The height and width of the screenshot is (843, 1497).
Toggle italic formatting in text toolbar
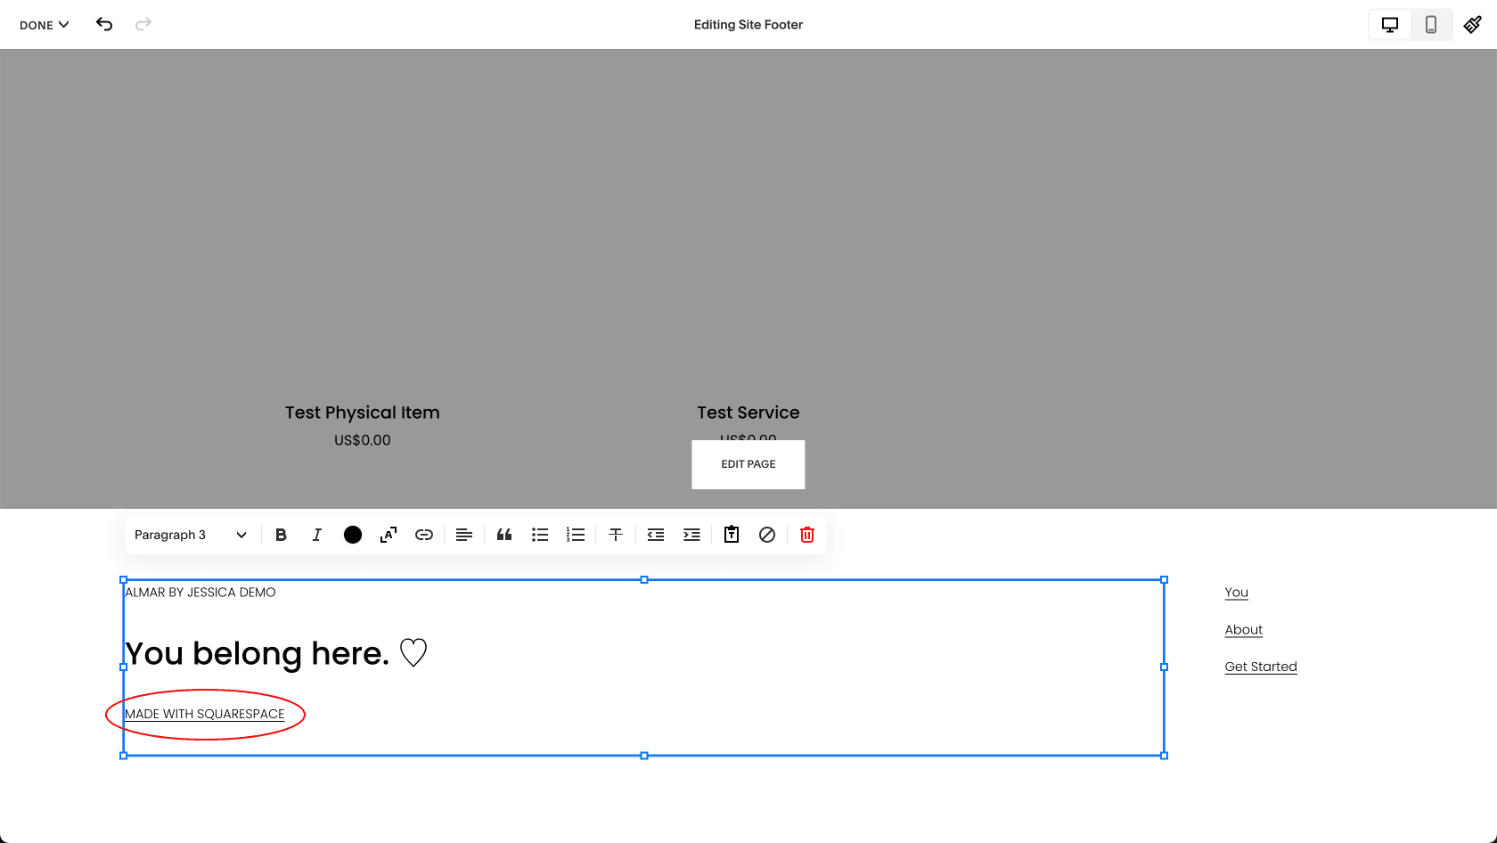point(316,535)
